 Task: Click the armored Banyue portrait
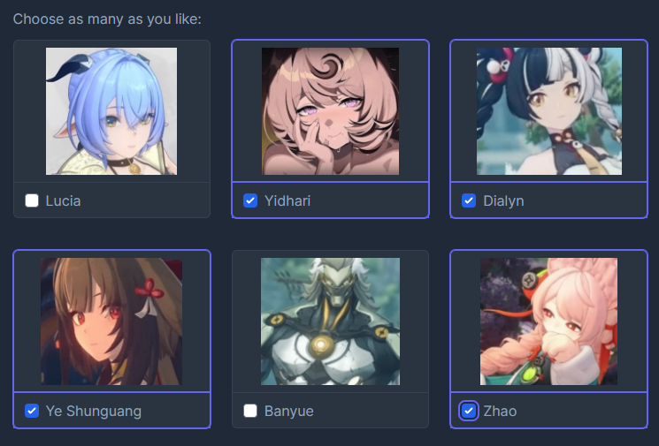coord(330,321)
